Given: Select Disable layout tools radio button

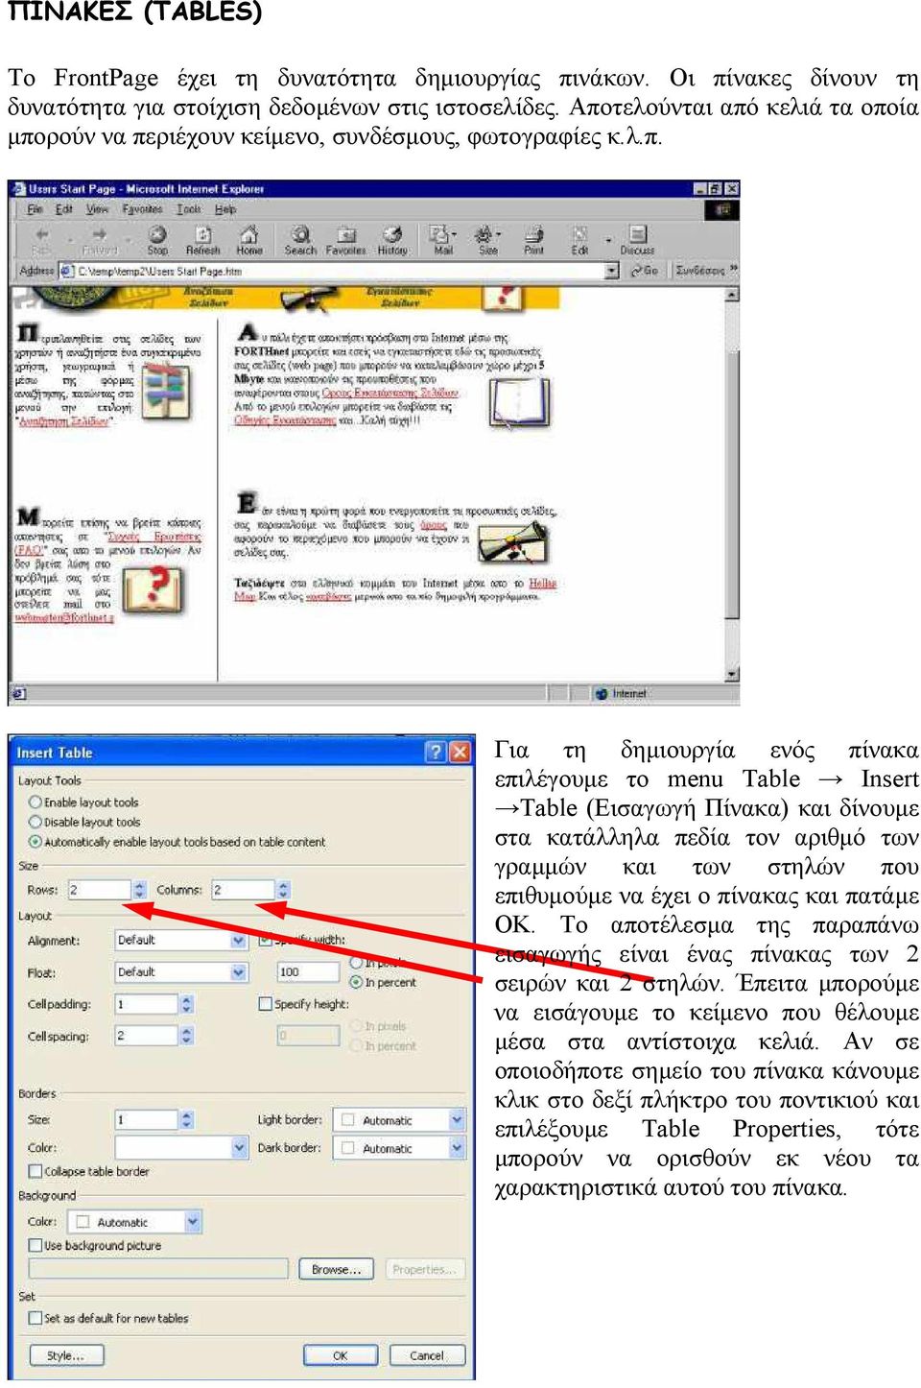Looking at the screenshot, I should (35, 822).
